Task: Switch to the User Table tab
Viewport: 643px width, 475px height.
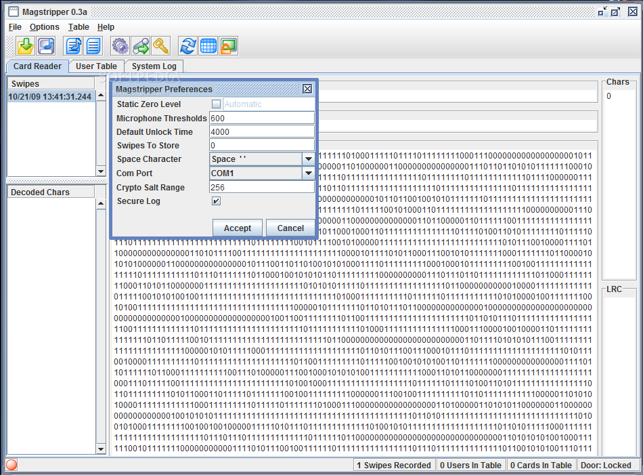Action: point(96,66)
